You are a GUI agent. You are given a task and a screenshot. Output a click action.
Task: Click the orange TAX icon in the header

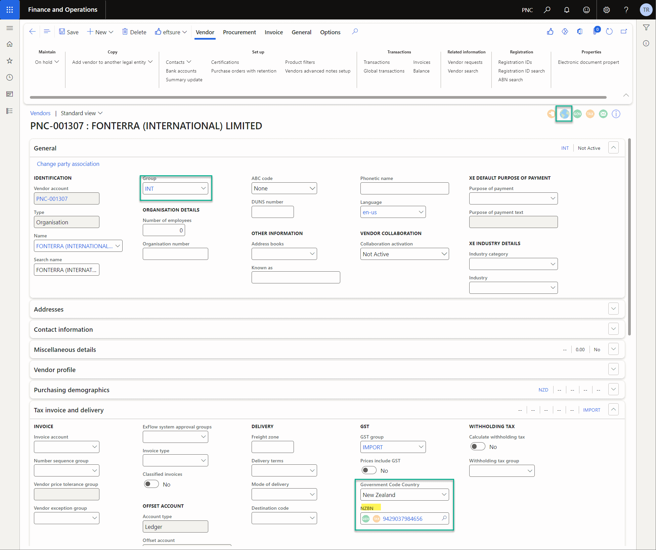(590, 114)
